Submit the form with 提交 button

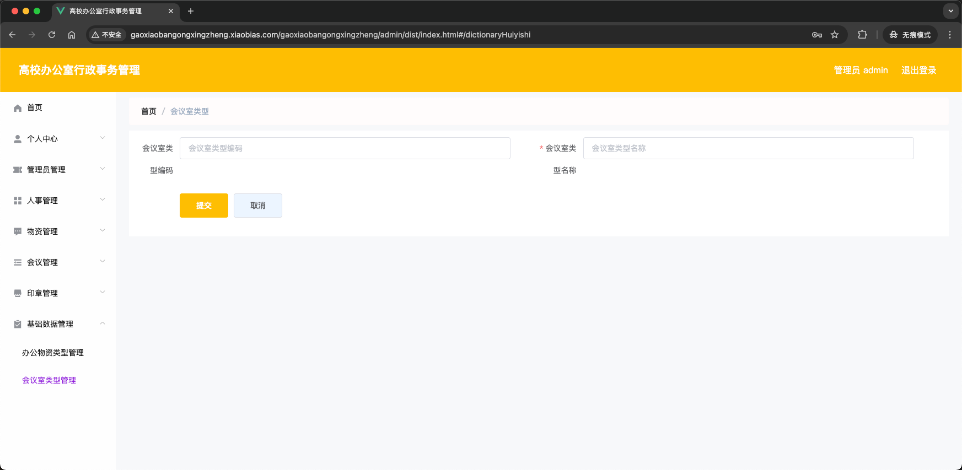[204, 206]
